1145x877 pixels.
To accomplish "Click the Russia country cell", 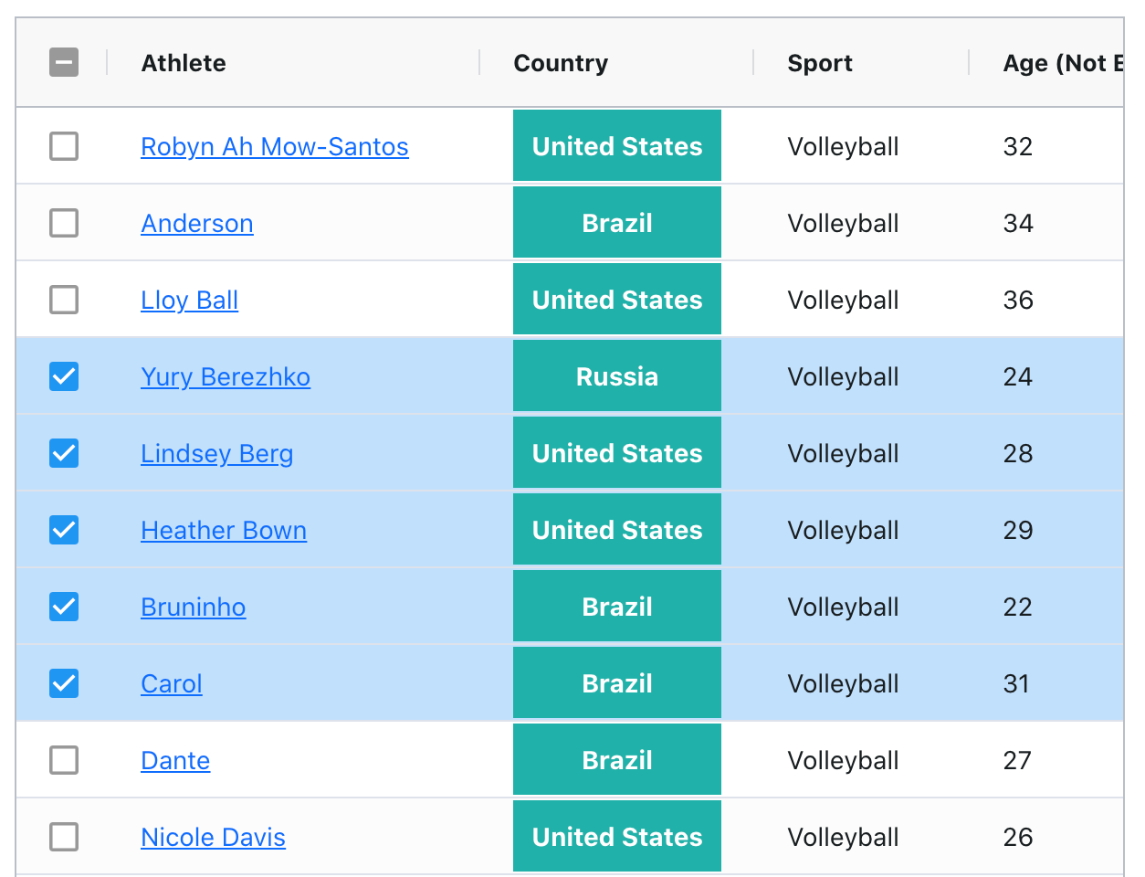I will click(617, 376).
